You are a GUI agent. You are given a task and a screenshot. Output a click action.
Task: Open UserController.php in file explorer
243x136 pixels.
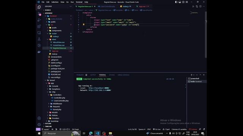[x=61, y=101]
